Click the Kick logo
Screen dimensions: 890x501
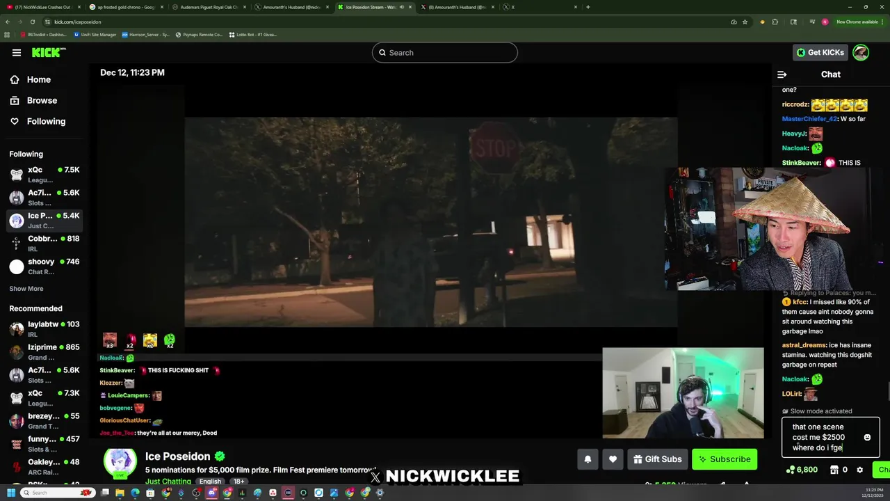pos(49,53)
